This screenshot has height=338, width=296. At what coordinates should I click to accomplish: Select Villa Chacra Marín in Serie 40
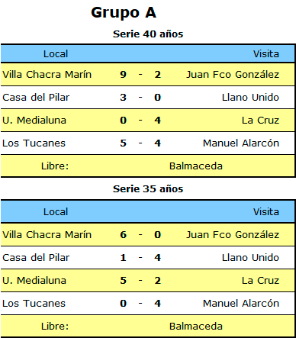click(x=47, y=75)
